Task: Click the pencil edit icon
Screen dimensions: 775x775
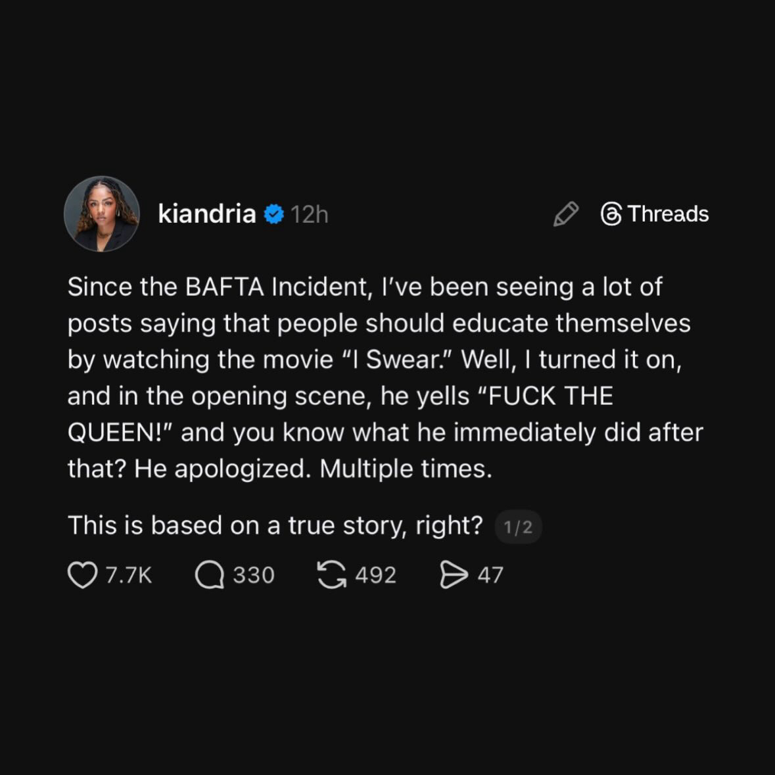Action: click(565, 214)
